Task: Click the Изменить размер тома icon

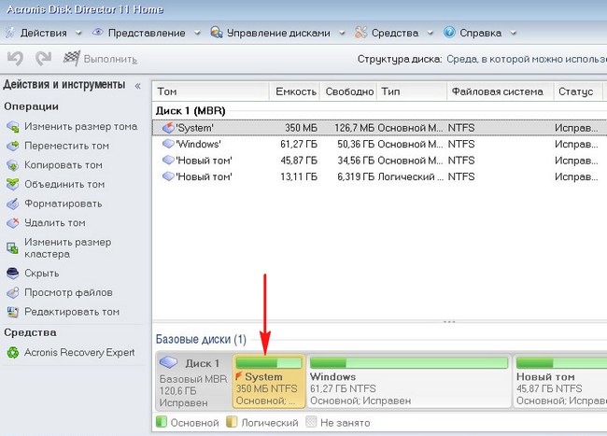Action: click(x=13, y=127)
